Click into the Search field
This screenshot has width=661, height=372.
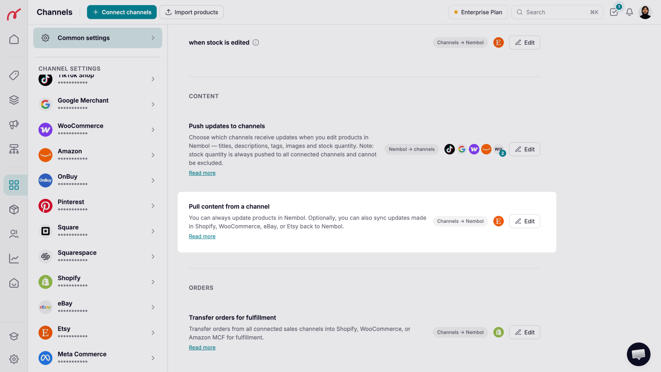[557, 12]
